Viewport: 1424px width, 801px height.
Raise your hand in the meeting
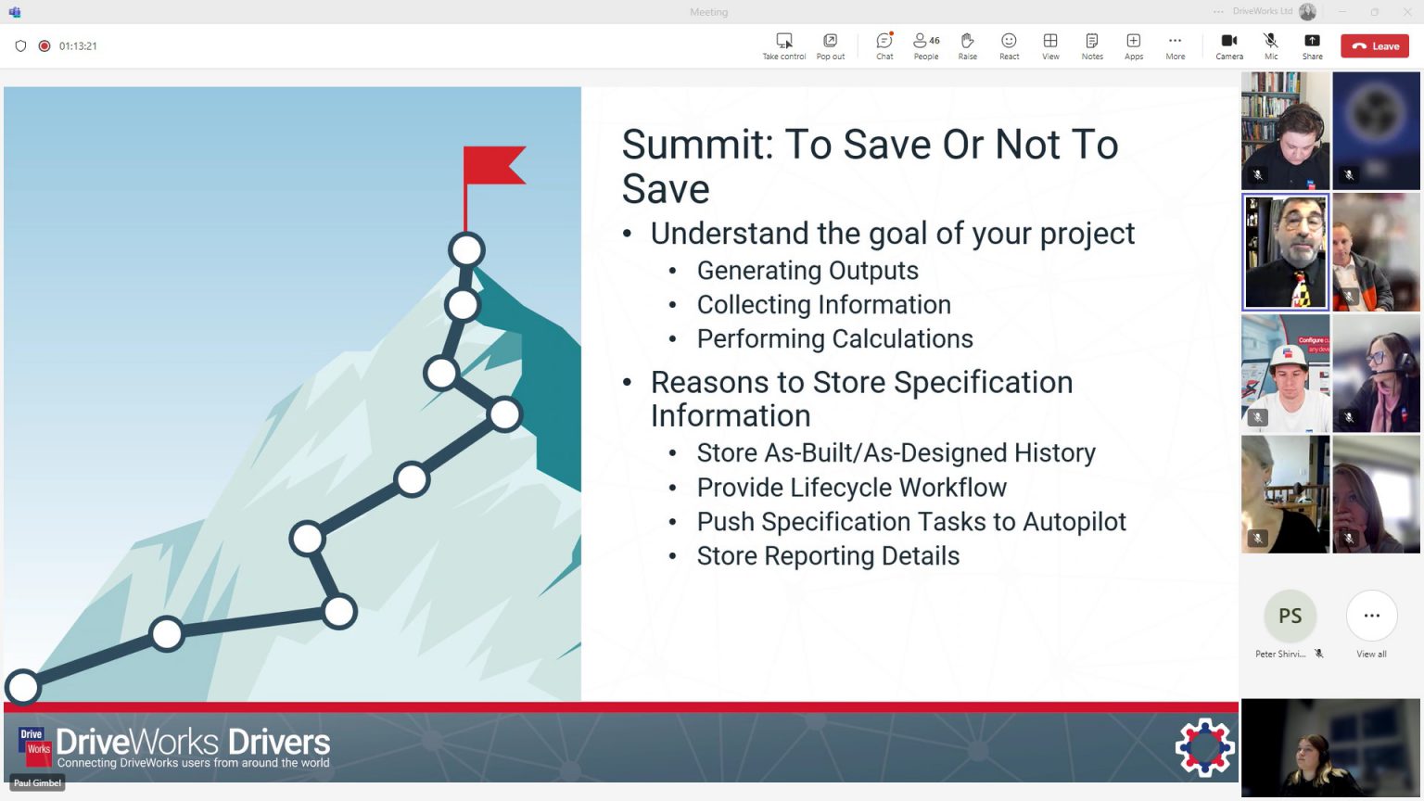[967, 45]
